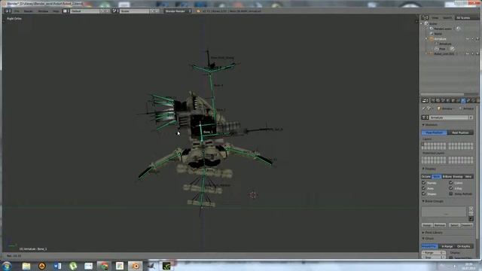Screen dimensions: 482x271
Task: Click the Info editor type icon
Action: click(x=8, y=11)
